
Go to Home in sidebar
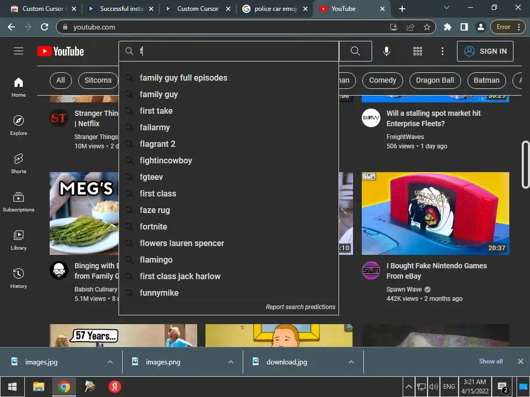[19, 87]
